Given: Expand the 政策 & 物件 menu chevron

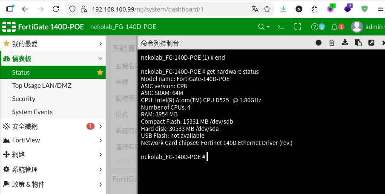Looking at the screenshot, I should [x=100, y=184].
